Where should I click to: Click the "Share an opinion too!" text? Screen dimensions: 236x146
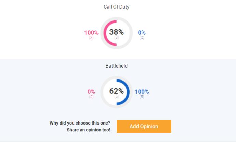pos(89,130)
